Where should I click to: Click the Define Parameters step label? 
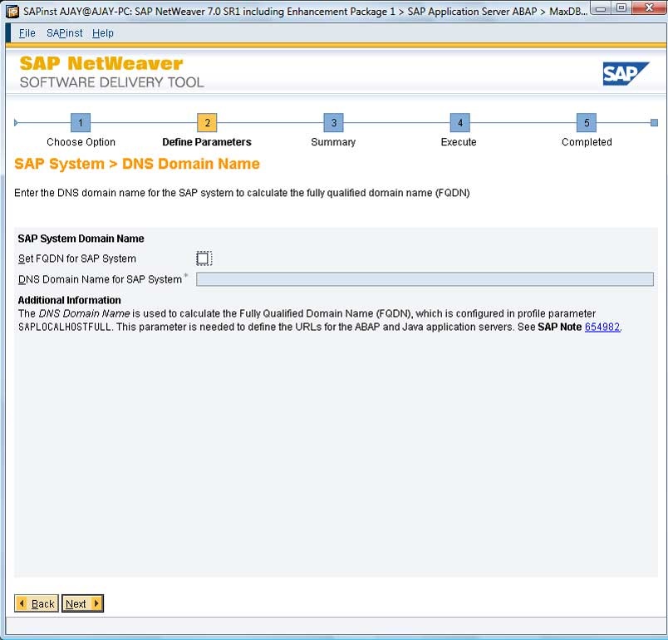pyautogui.click(x=206, y=142)
